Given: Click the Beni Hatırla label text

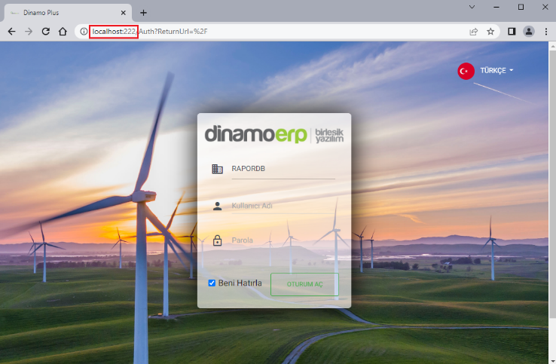Looking at the screenshot, I should tap(240, 283).
